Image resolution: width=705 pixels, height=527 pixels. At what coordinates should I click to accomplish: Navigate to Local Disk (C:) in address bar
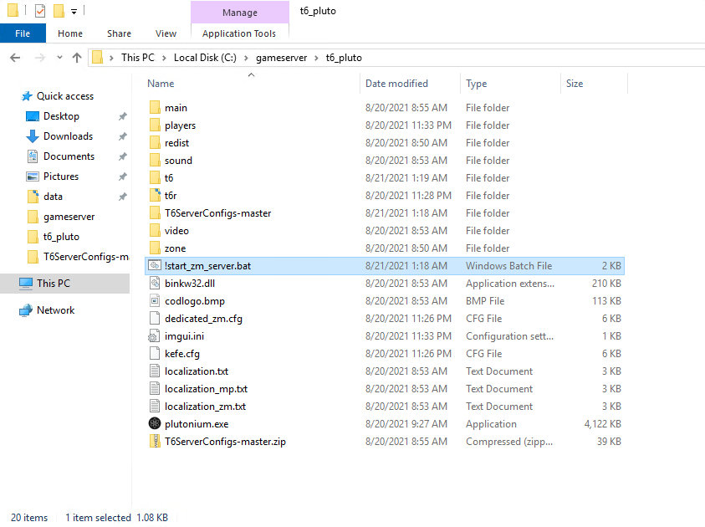coord(205,58)
